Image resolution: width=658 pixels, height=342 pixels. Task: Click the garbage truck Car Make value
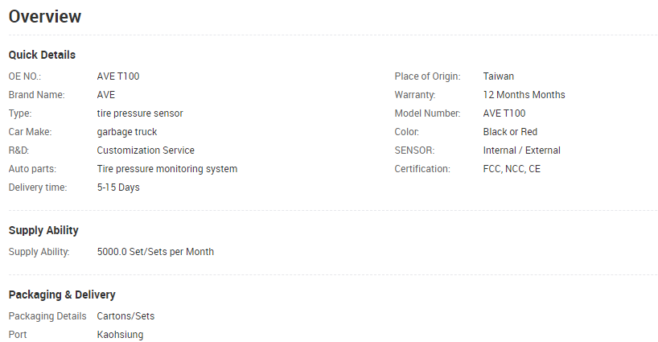pyautogui.click(x=127, y=132)
